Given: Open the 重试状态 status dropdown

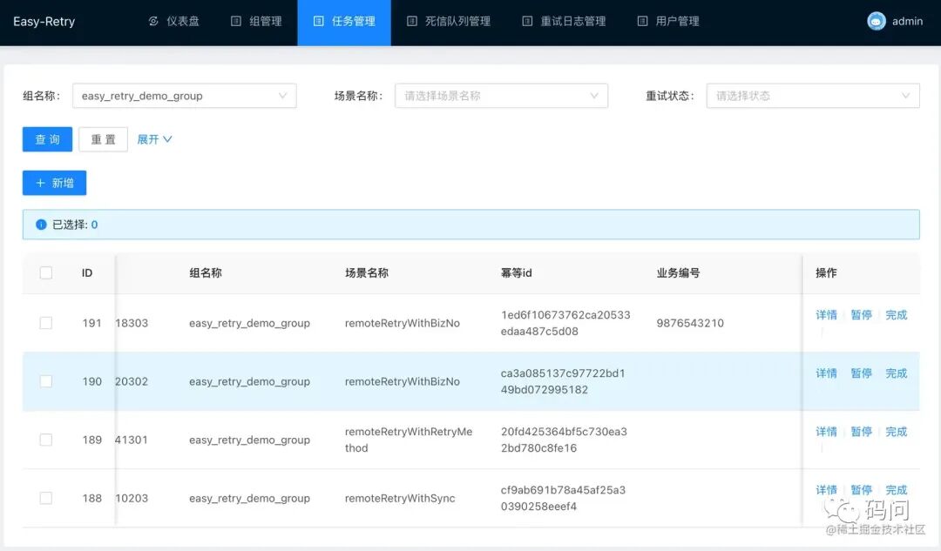Looking at the screenshot, I should click(813, 96).
